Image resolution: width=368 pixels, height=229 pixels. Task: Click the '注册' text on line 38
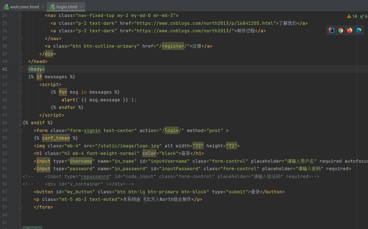click(197, 46)
